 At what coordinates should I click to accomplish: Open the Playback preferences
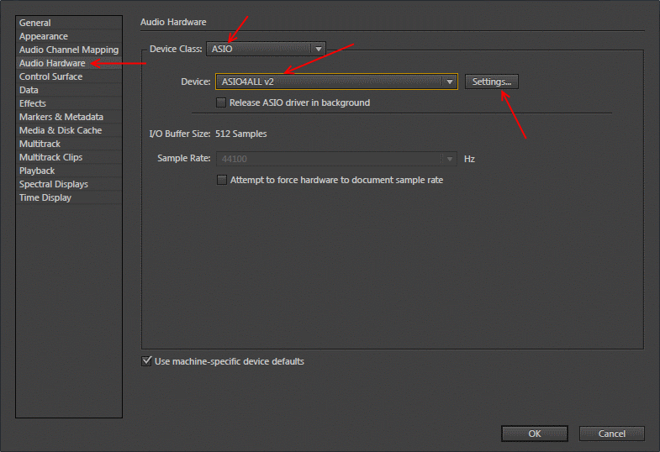37,171
